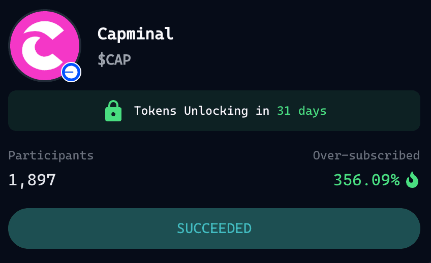The height and width of the screenshot is (263, 431).
Task: Select the white C glyph in the logo
Action: (x=43, y=46)
